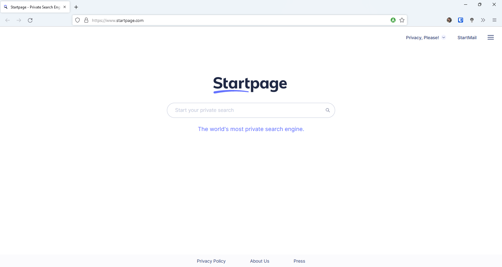Click the browser forward arrow
The height and width of the screenshot is (267, 502).
[19, 20]
